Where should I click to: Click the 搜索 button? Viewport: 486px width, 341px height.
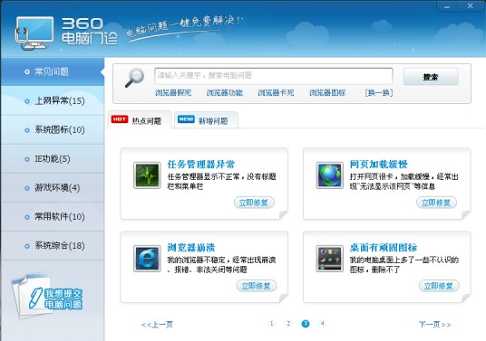[x=431, y=77]
